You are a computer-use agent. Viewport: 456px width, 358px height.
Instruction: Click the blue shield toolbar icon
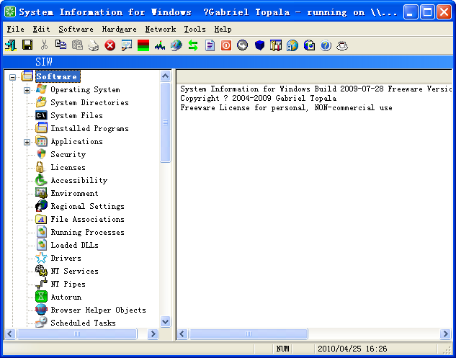point(259,45)
